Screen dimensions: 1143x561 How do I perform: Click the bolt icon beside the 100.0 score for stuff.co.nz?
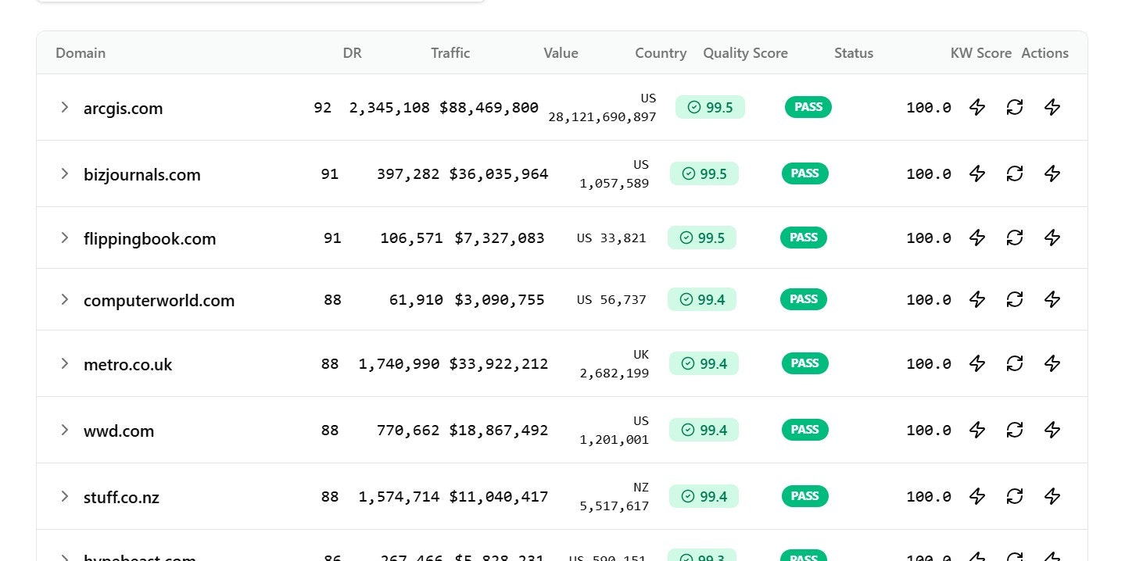coord(977,495)
